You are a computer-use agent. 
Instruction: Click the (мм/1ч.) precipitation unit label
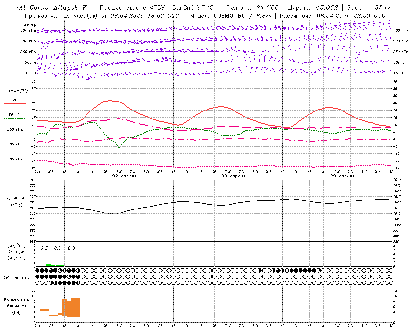coord(17,258)
